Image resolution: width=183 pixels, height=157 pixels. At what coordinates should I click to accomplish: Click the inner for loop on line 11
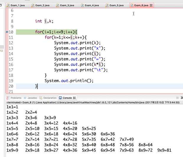[66, 37]
